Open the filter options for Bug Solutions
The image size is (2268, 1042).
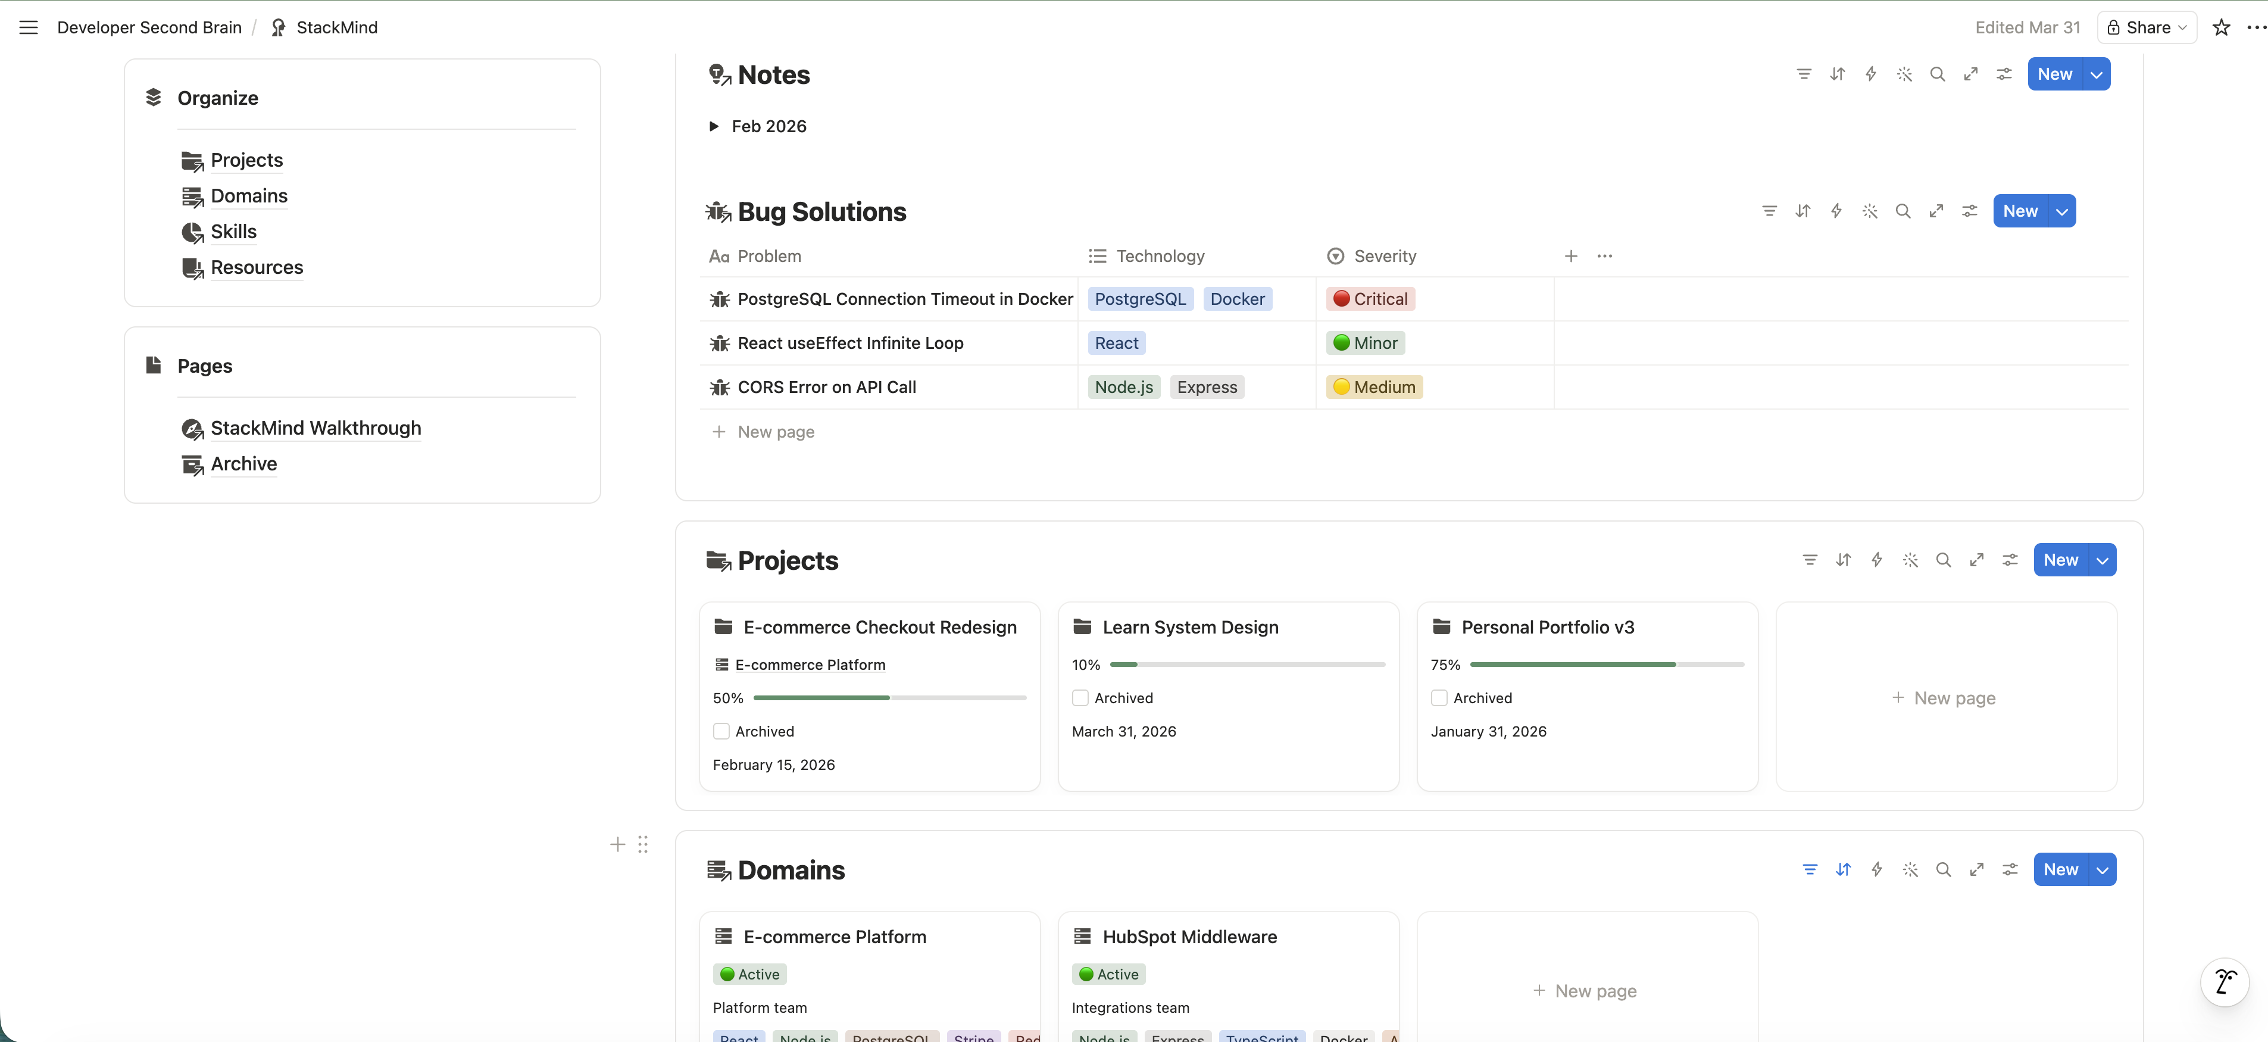[1770, 211]
